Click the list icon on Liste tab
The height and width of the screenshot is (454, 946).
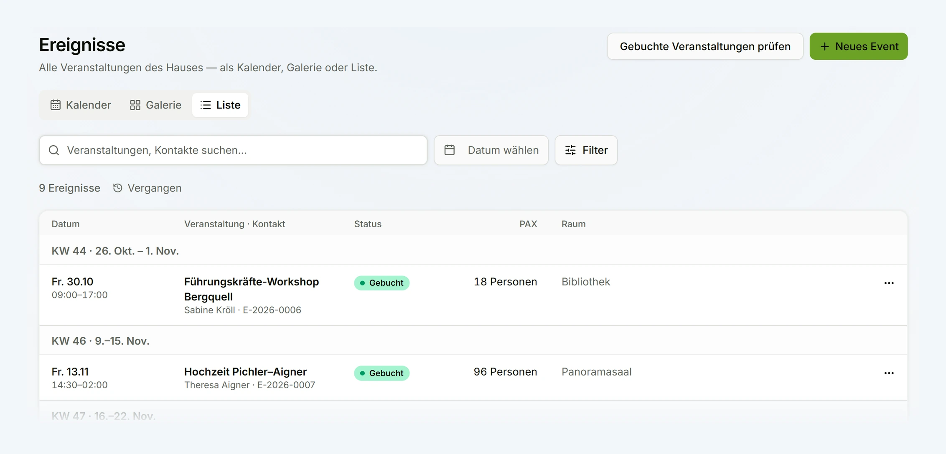click(x=205, y=105)
